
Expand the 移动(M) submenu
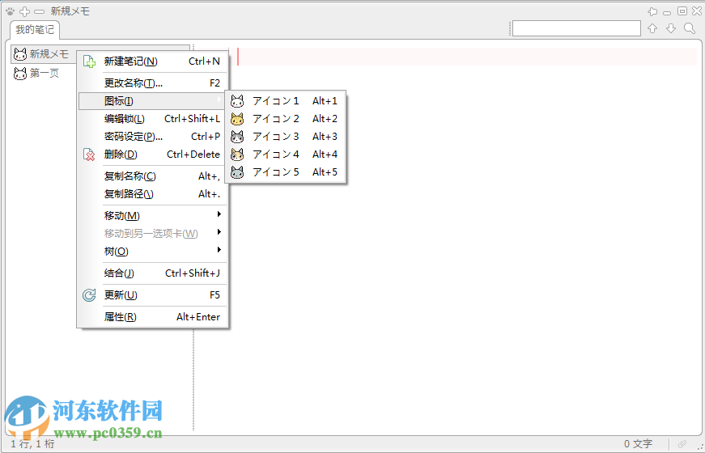[152, 216]
